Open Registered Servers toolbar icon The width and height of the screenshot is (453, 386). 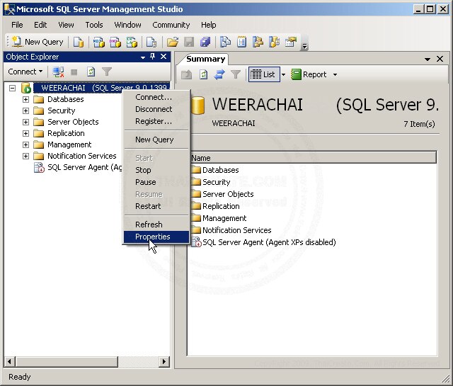point(225,42)
